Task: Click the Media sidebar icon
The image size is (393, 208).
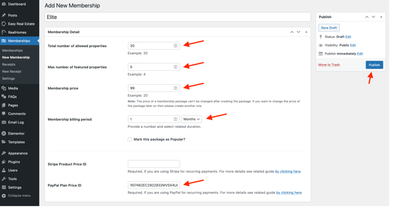Action: 4,89
